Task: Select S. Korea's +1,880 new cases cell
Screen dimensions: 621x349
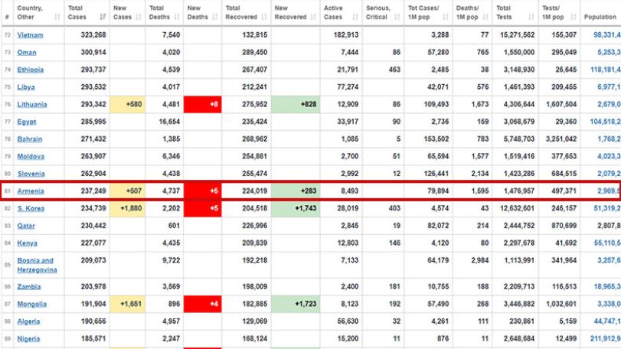Action: coord(128,208)
